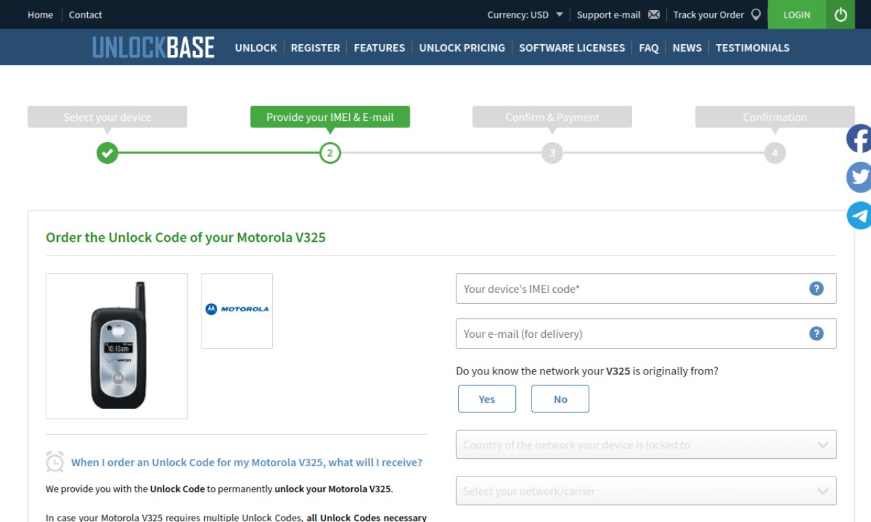Click the e-mail field help question icon

(817, 334)
